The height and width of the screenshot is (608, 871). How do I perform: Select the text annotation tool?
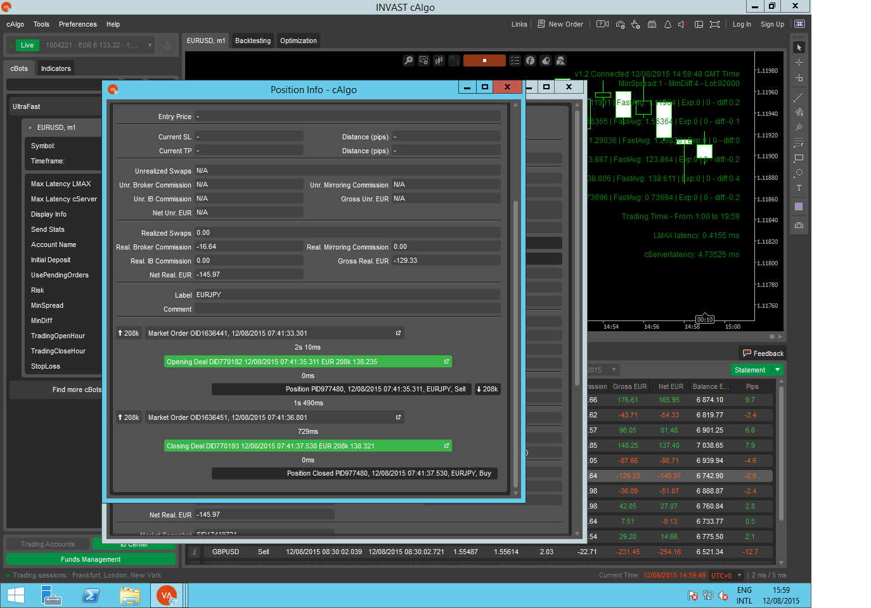click(799, 188)
